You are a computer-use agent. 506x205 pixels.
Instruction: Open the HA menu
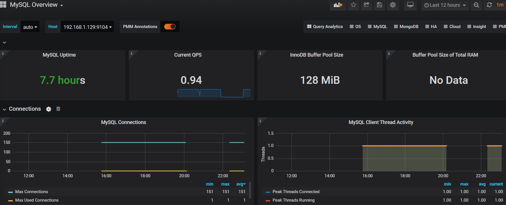(431, 27)
